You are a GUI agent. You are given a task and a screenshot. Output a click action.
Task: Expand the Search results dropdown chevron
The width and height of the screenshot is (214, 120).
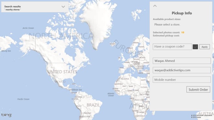(63, 7)
